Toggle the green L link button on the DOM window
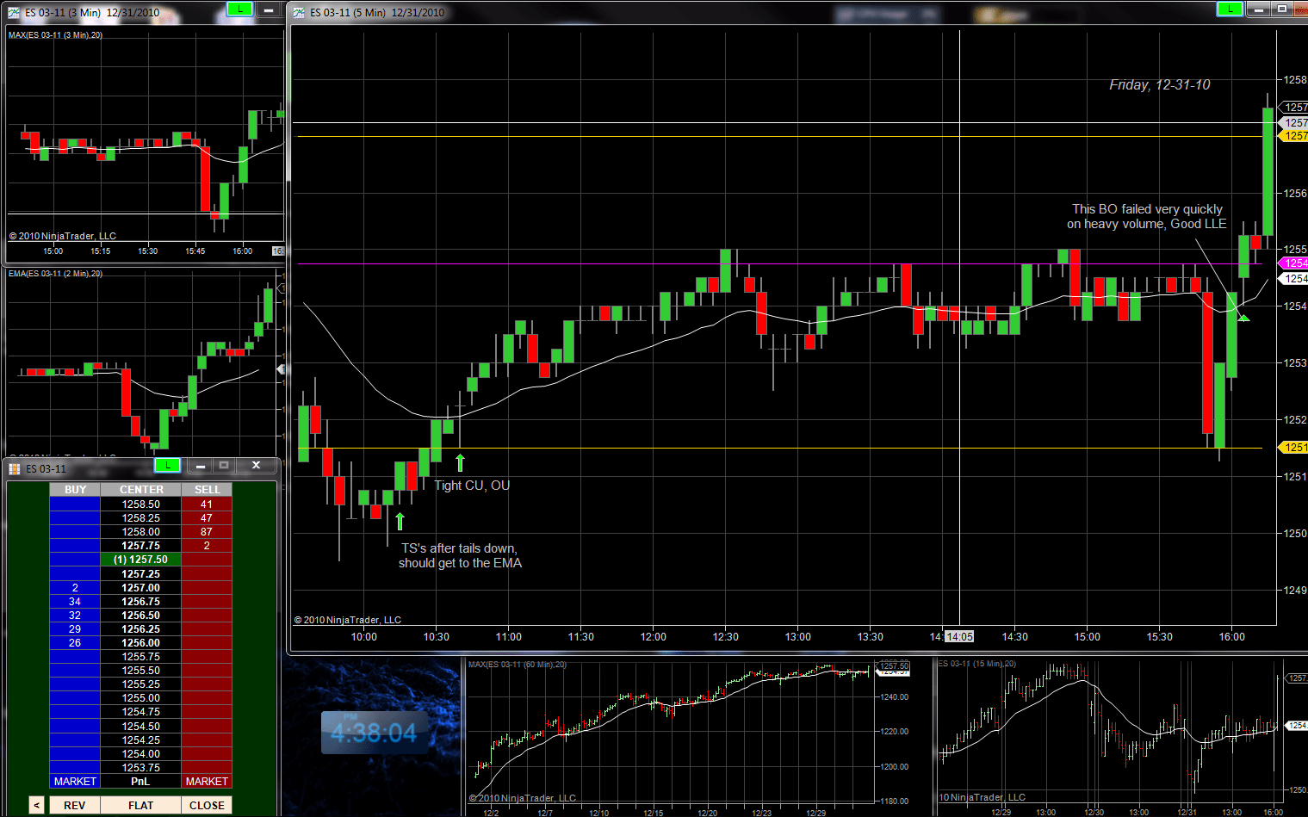This screenshot has height=817, width=1308. coord(167,465)
